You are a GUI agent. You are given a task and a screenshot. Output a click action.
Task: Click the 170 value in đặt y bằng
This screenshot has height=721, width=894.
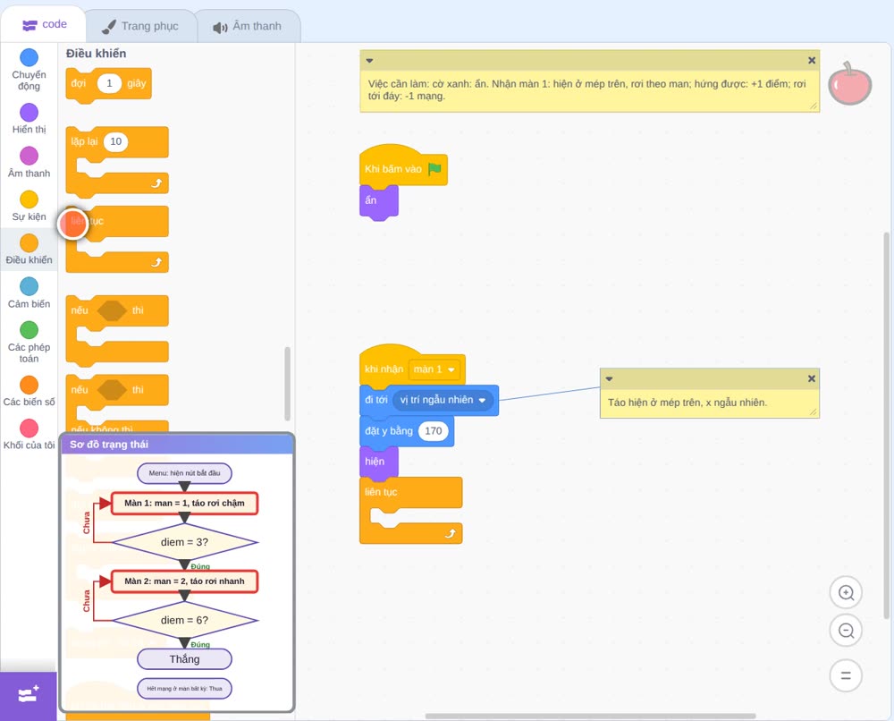(434, 430)
